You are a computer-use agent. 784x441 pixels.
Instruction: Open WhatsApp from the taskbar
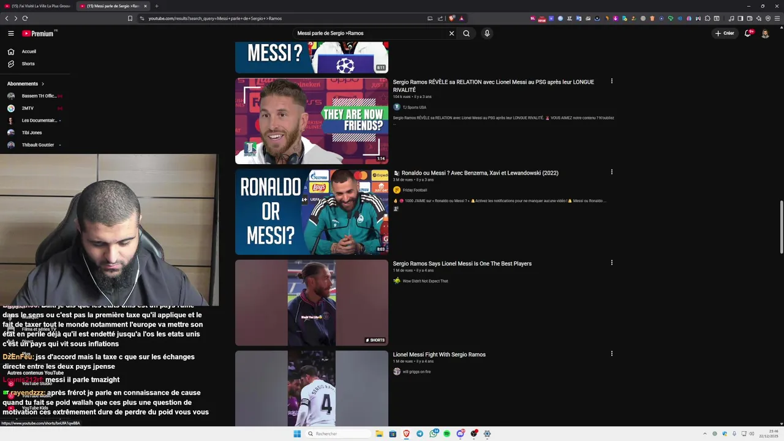(434, 434)
